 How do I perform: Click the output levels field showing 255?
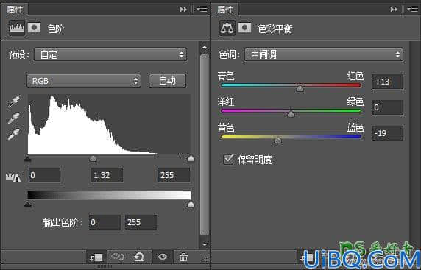[141, 222]
